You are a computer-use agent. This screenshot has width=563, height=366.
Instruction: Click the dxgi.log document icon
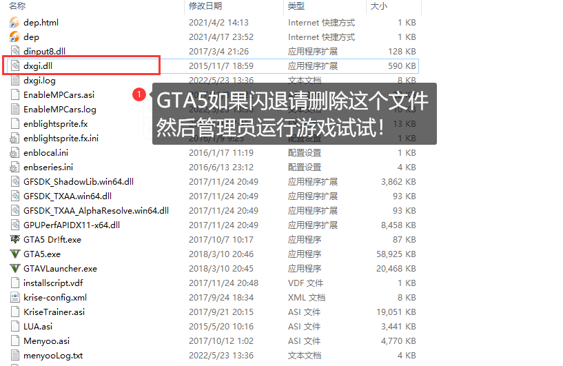[14, 81]
